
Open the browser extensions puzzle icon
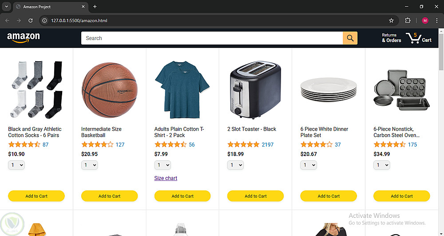[408, 20]
